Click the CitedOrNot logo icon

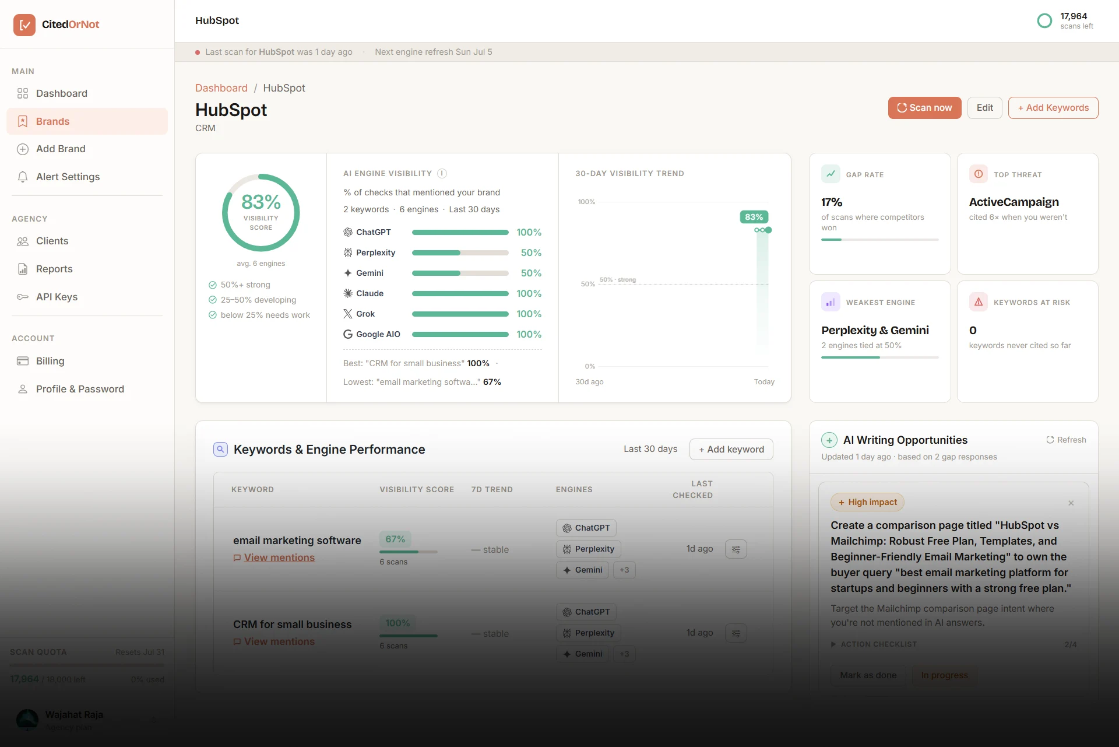click(24, 24)
